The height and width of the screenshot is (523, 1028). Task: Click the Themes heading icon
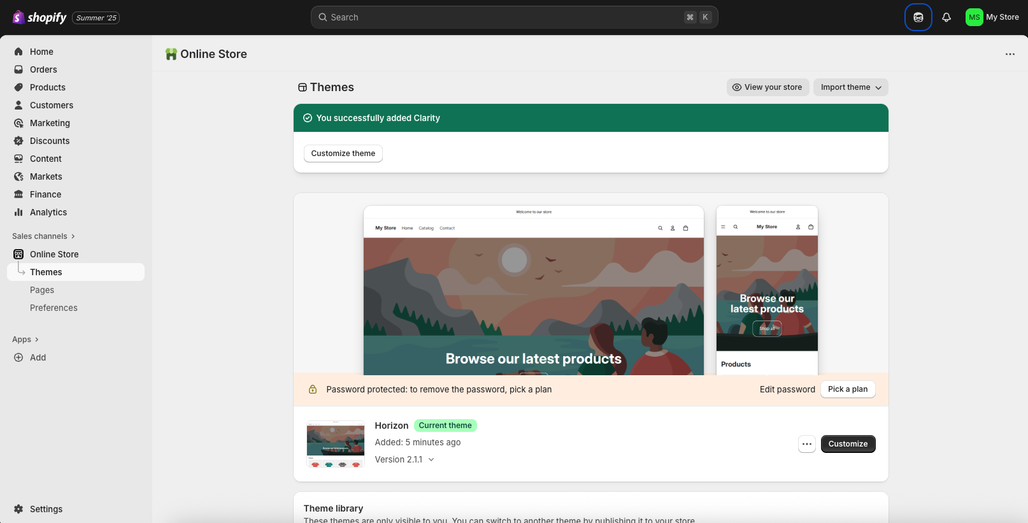click(x=303, y=87)
